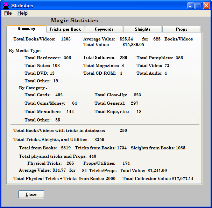The width and height of the screenshot is (212, 208).
Task: Click the Magic Statistics heading
Action: pyautogui.click(x=74, y=21)
